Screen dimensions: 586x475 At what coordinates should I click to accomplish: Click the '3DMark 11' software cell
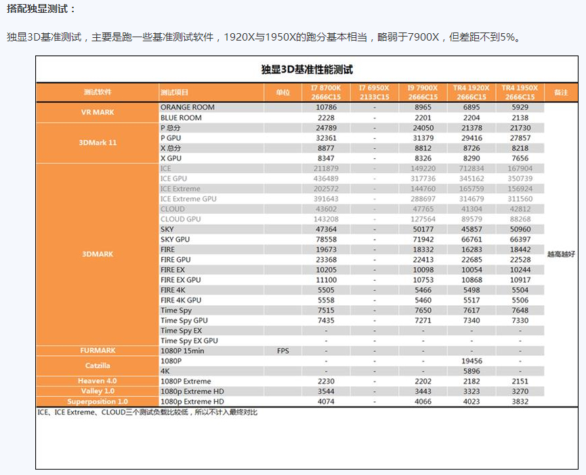(x=98, y=143)
